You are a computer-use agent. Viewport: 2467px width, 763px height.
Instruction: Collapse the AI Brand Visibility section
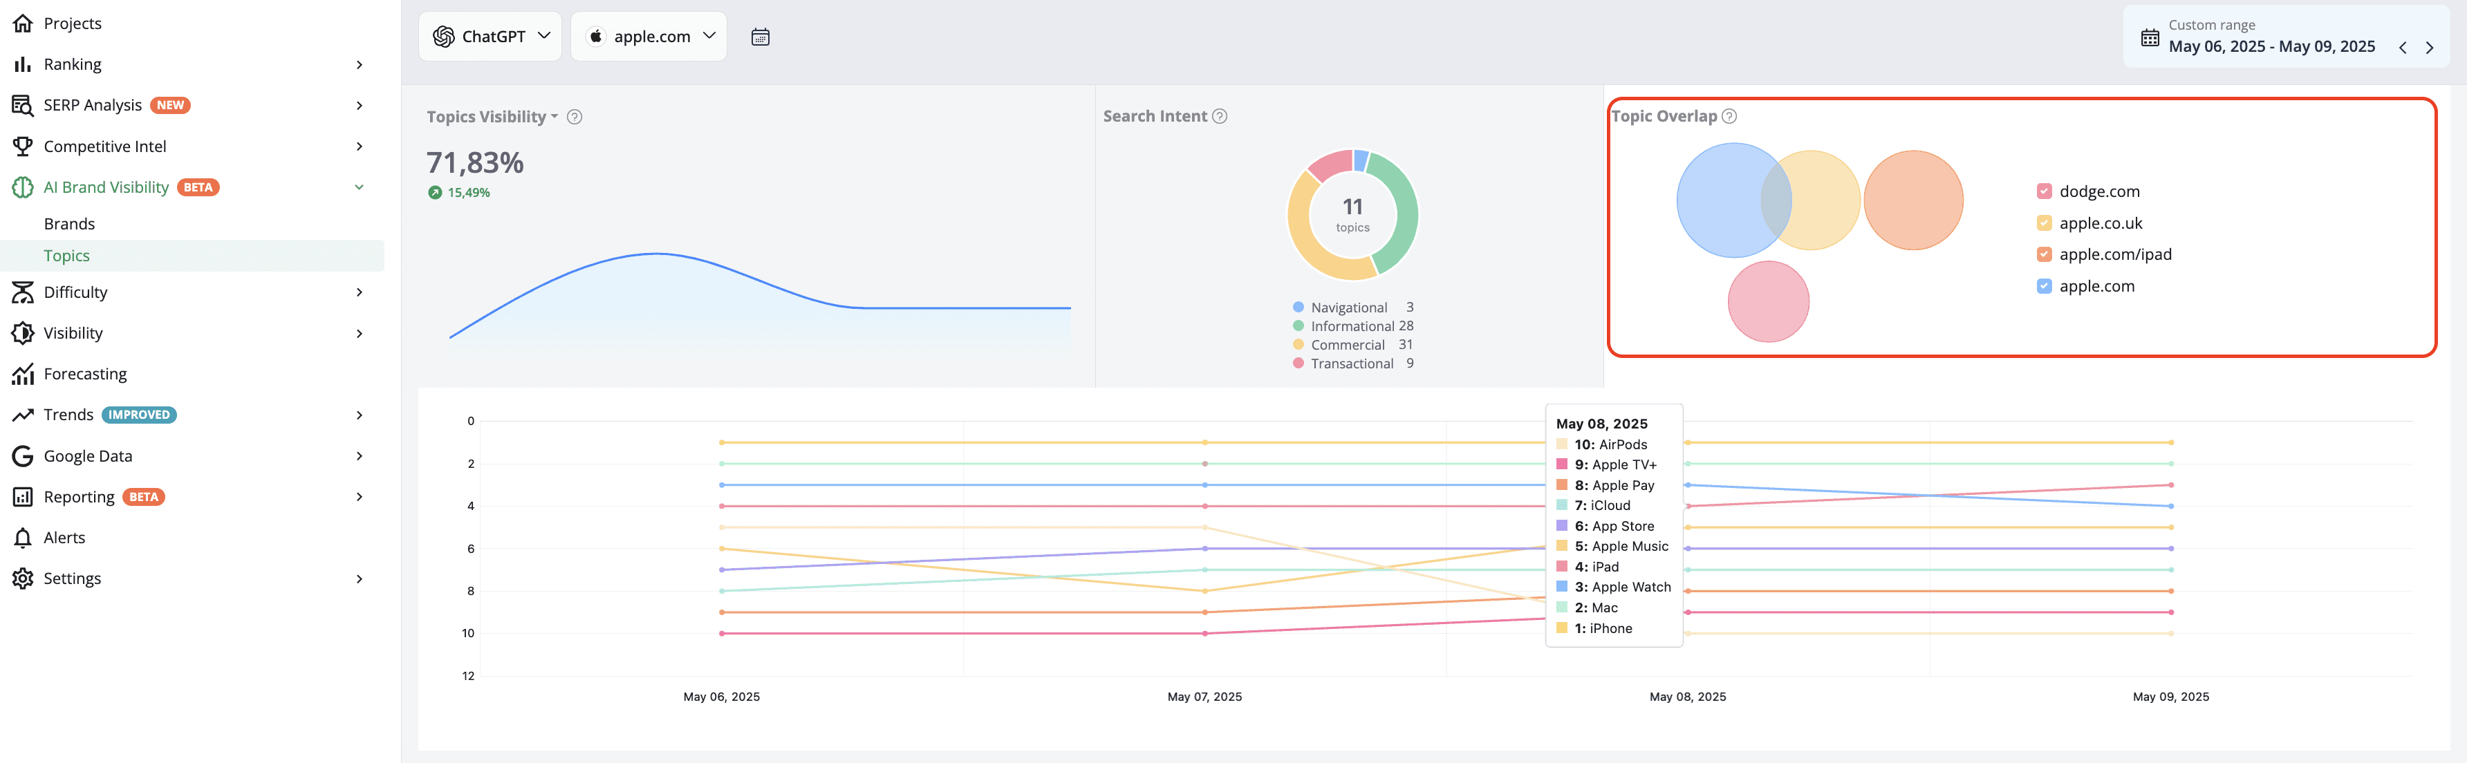[359, 187]
